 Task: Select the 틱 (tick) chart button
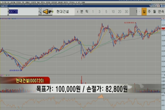87,12
